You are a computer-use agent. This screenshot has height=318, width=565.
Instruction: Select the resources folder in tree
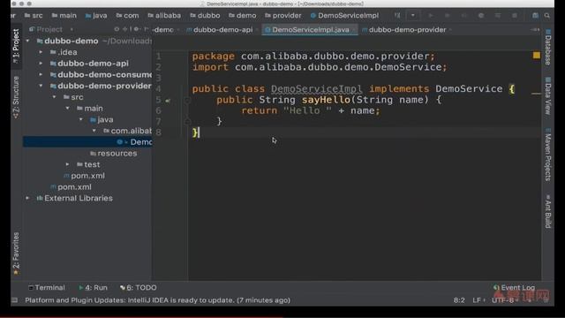113,153
